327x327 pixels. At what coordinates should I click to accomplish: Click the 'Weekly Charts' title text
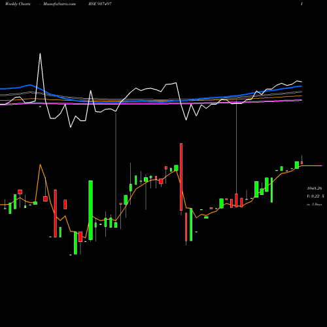(x=18, y=4)
